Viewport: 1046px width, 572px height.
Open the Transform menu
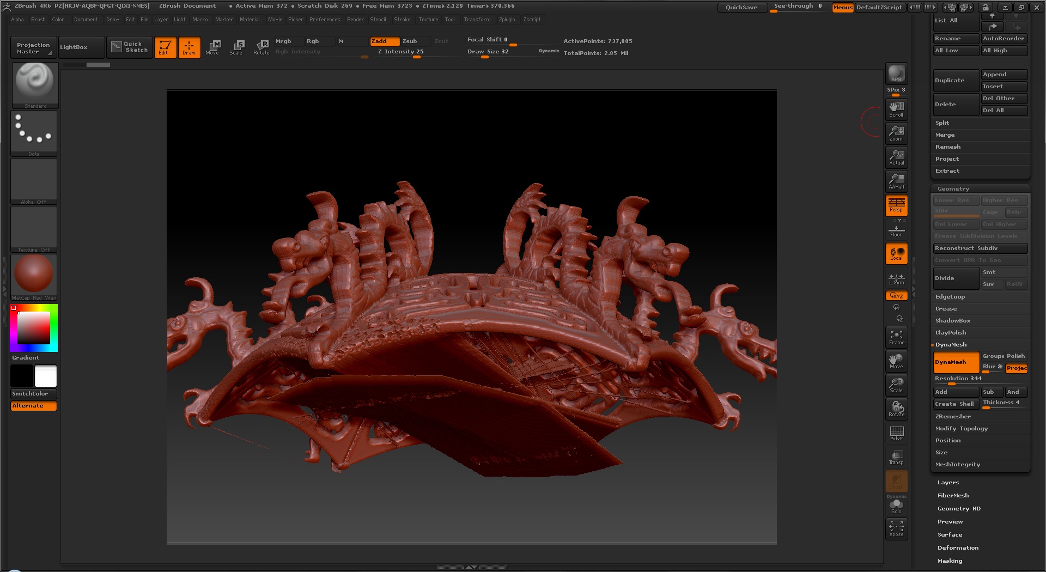477,20
